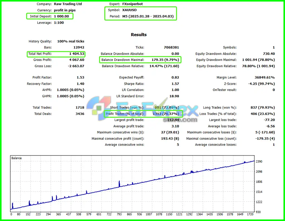Click the Average consecutive losses value 1
Screen dimensions: 285x221
click(x=274, y=145)
